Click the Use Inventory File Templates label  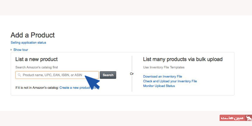(163, 67)
